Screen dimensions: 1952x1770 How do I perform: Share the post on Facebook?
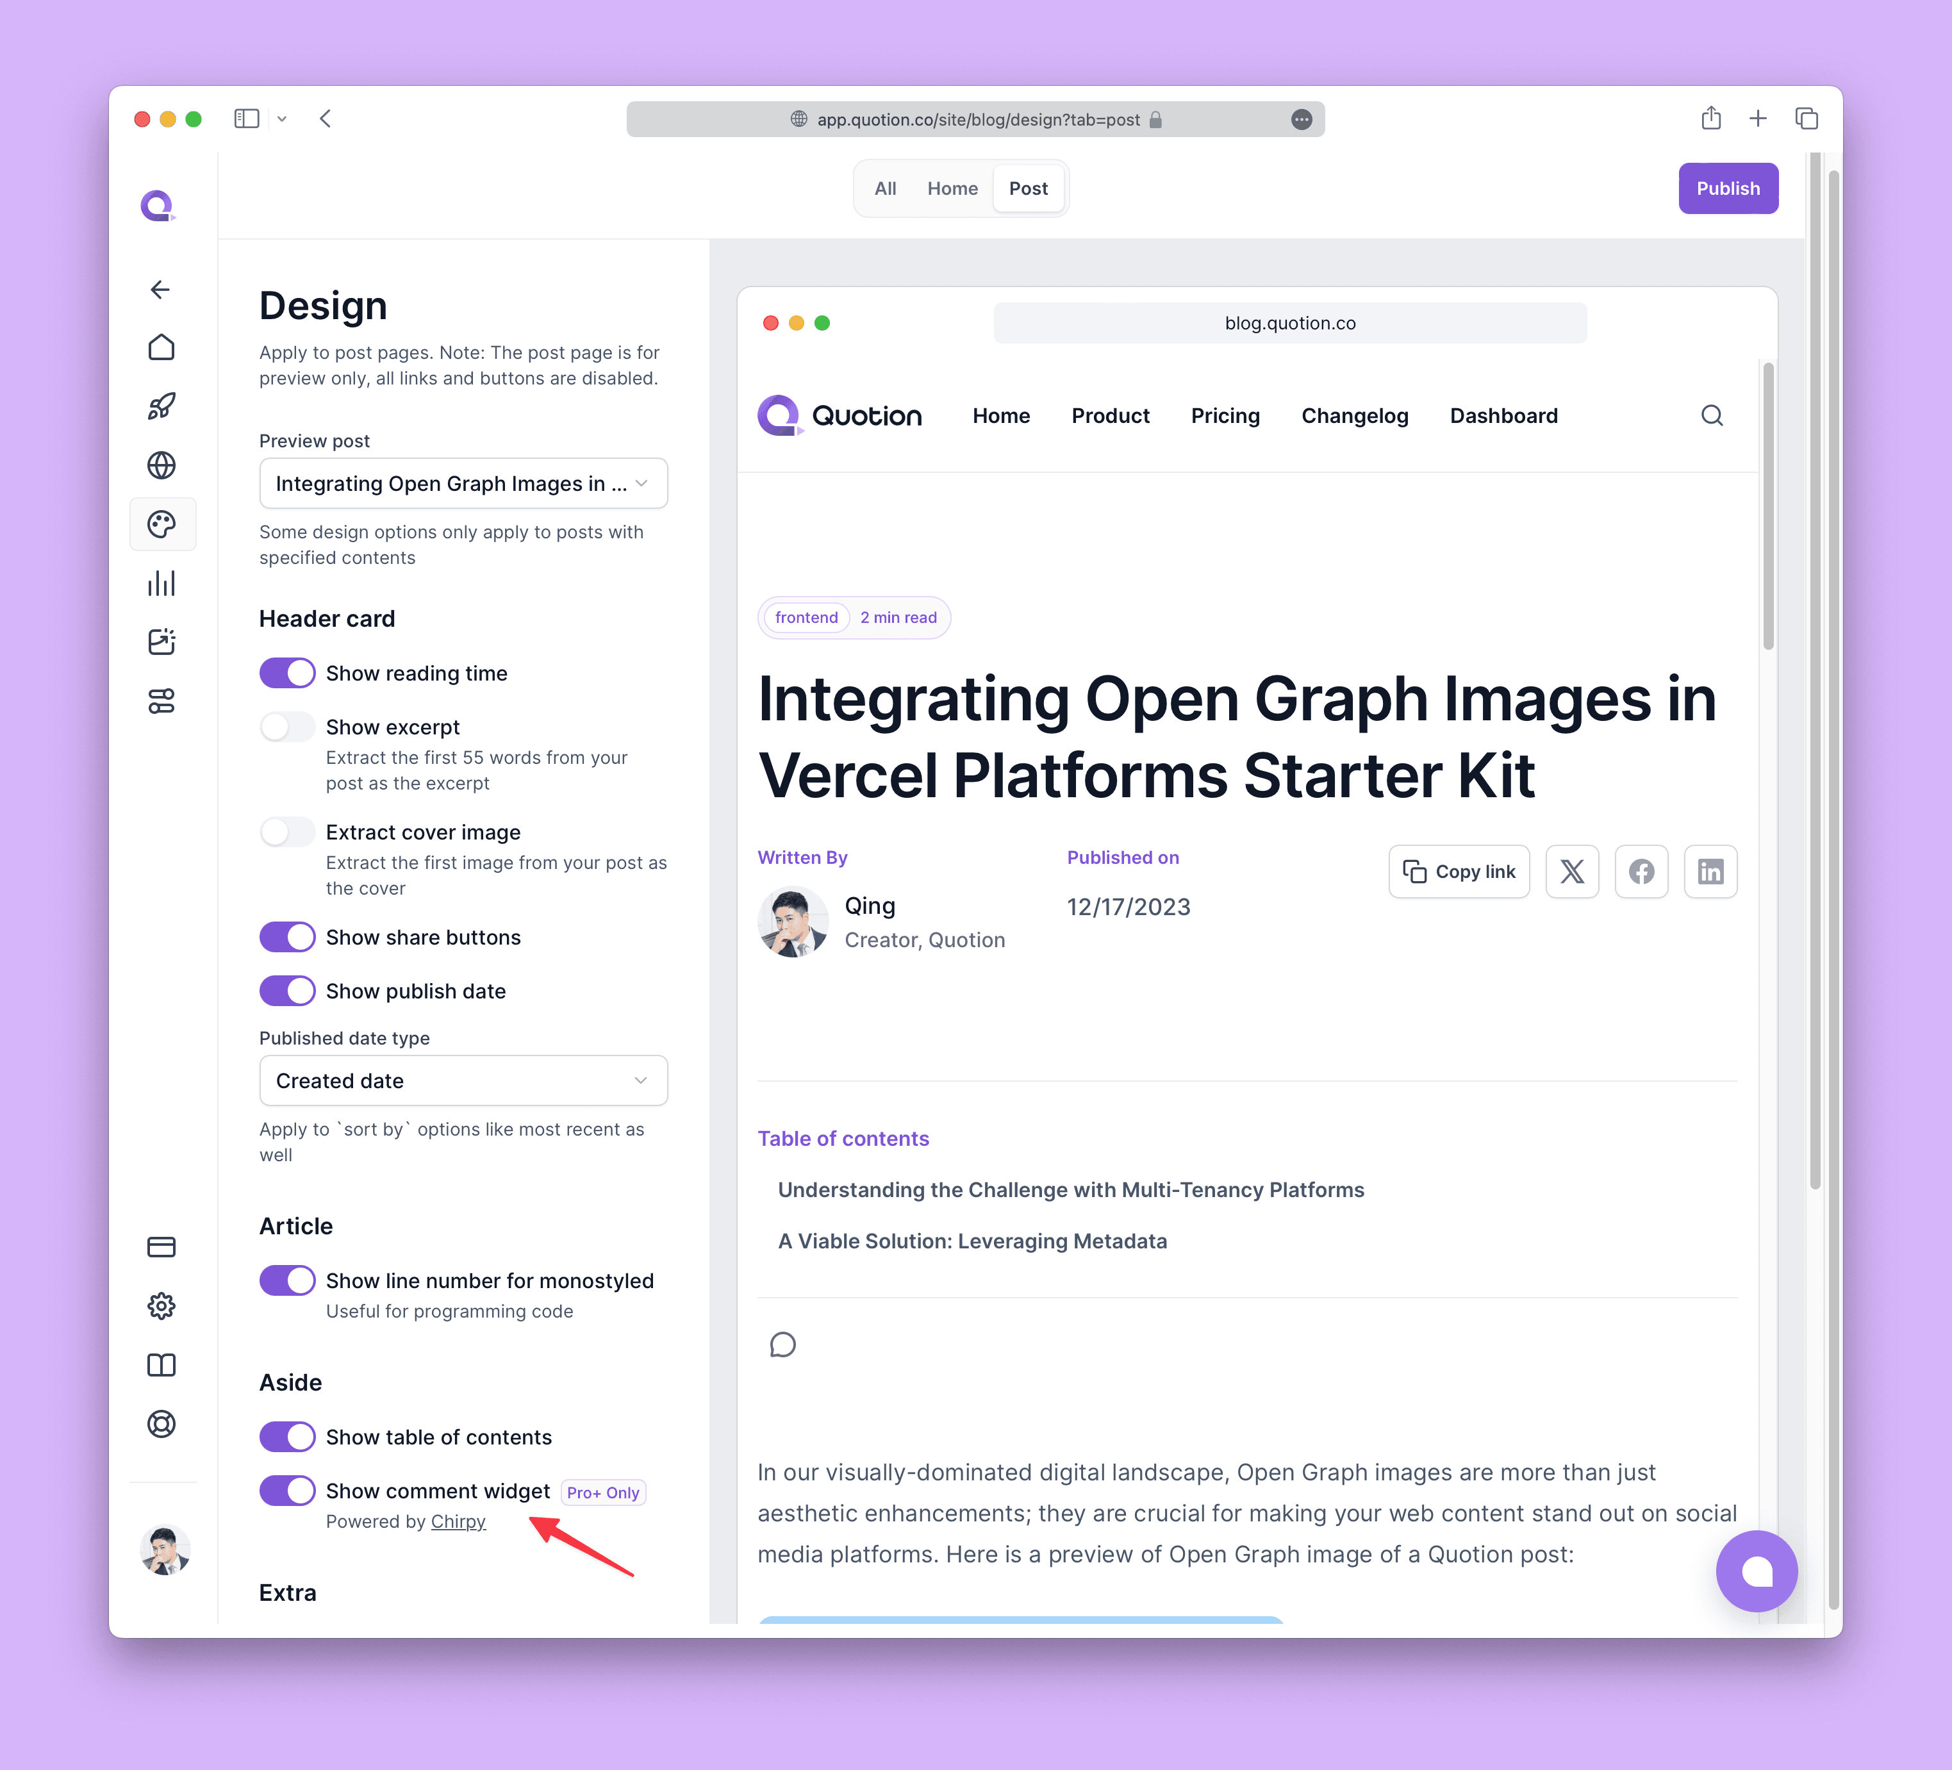pyautogui.click(x=1641, y=872)
